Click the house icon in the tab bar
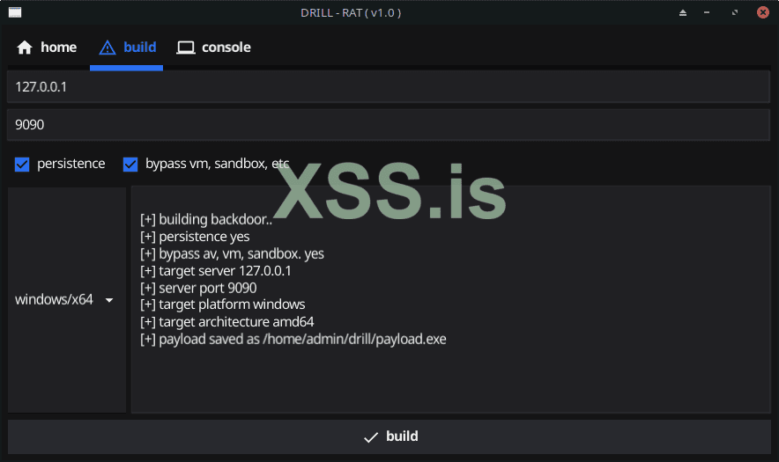Image resolution: width=779 pixels, height=462 pixels. pyautogui.click(x=25, y=48)
